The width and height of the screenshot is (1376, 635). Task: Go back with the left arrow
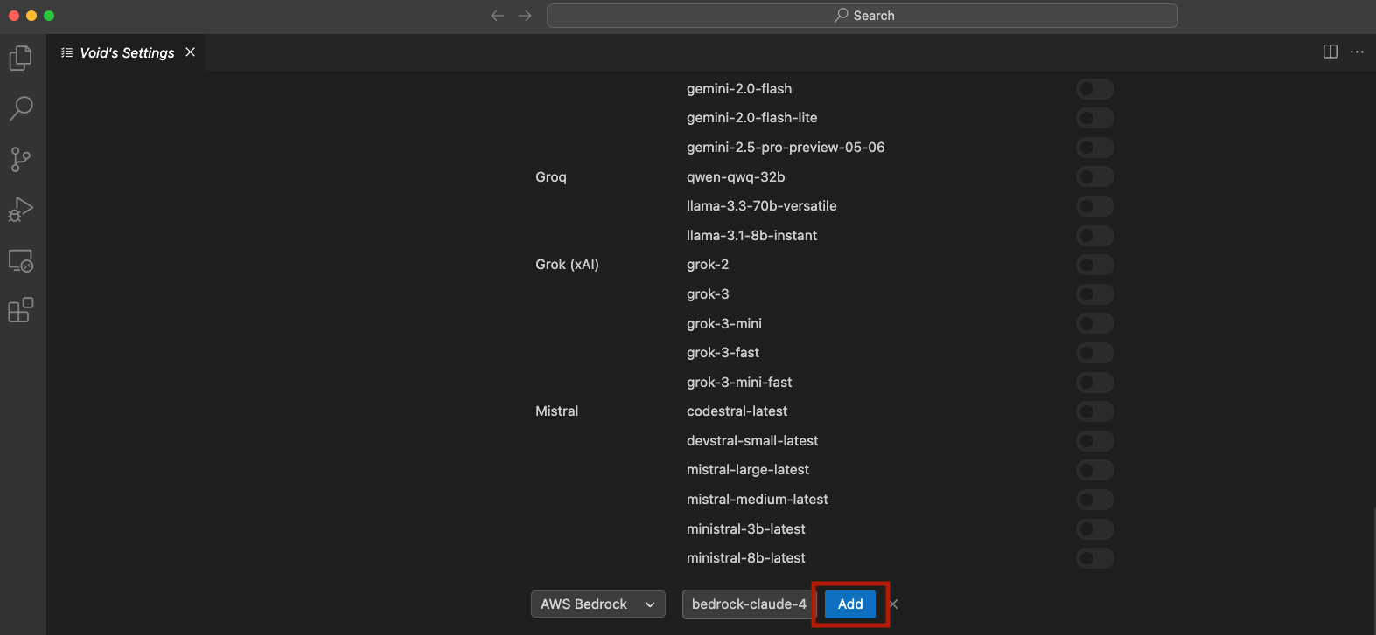click(497, 16)
